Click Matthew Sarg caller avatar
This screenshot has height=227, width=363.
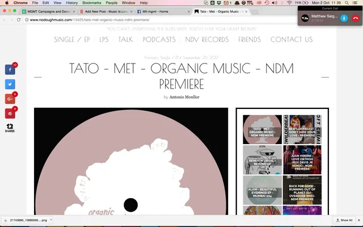pos(305,18)
